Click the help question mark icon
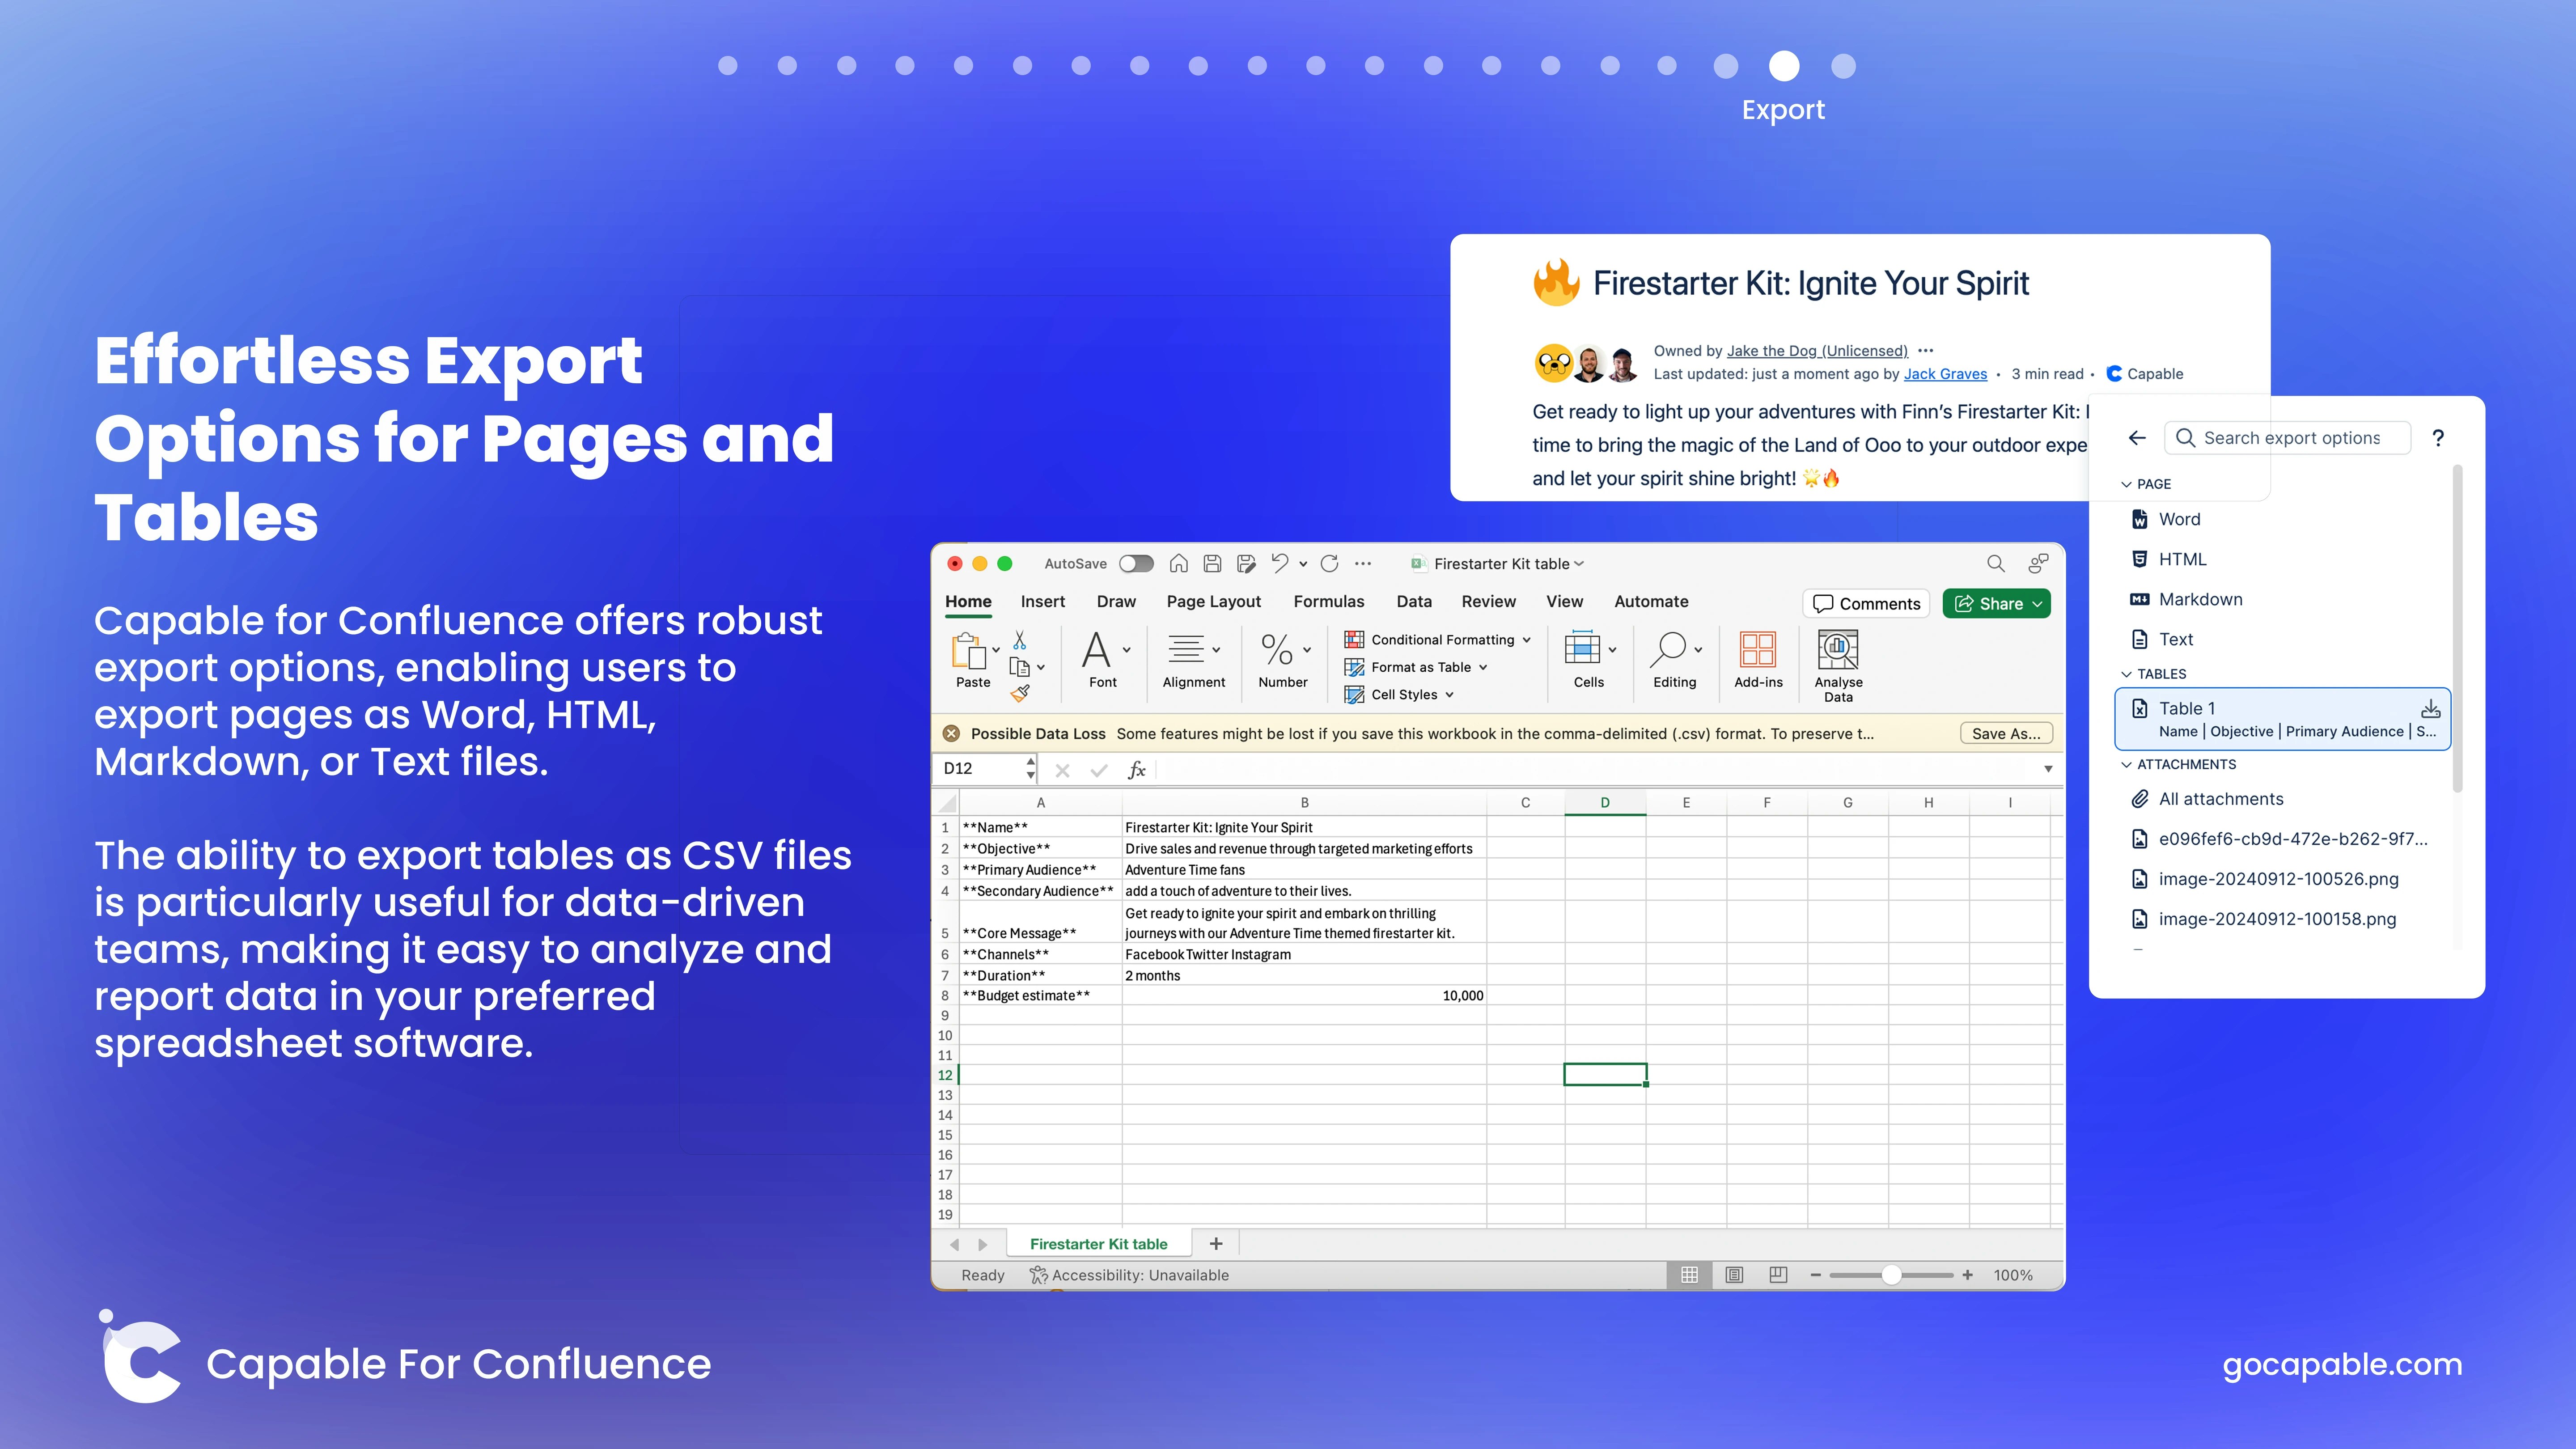The image size is (2576, 1449). (2438, 438)
